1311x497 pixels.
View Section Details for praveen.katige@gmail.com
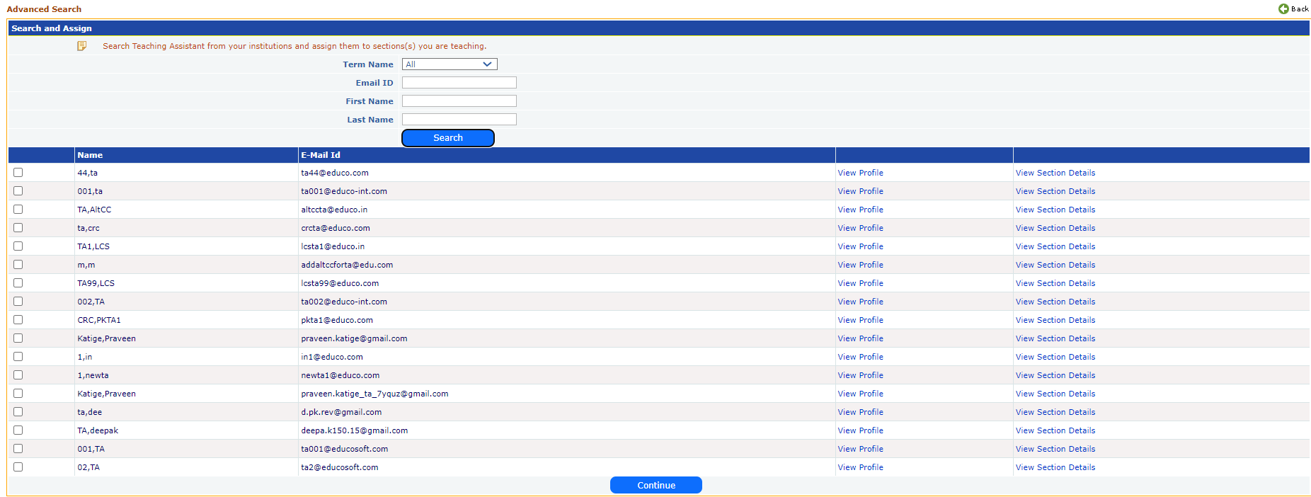tap(1055, 338)
